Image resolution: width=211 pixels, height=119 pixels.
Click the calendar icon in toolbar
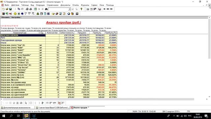(x=91, y=9)
